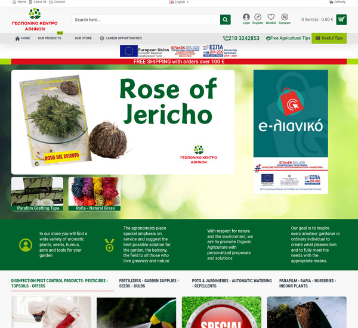The height and width of the screenshot is (328, 358).
Task: Click the FREE SHIPPING red banner
Action: click(x=179, y=61)
